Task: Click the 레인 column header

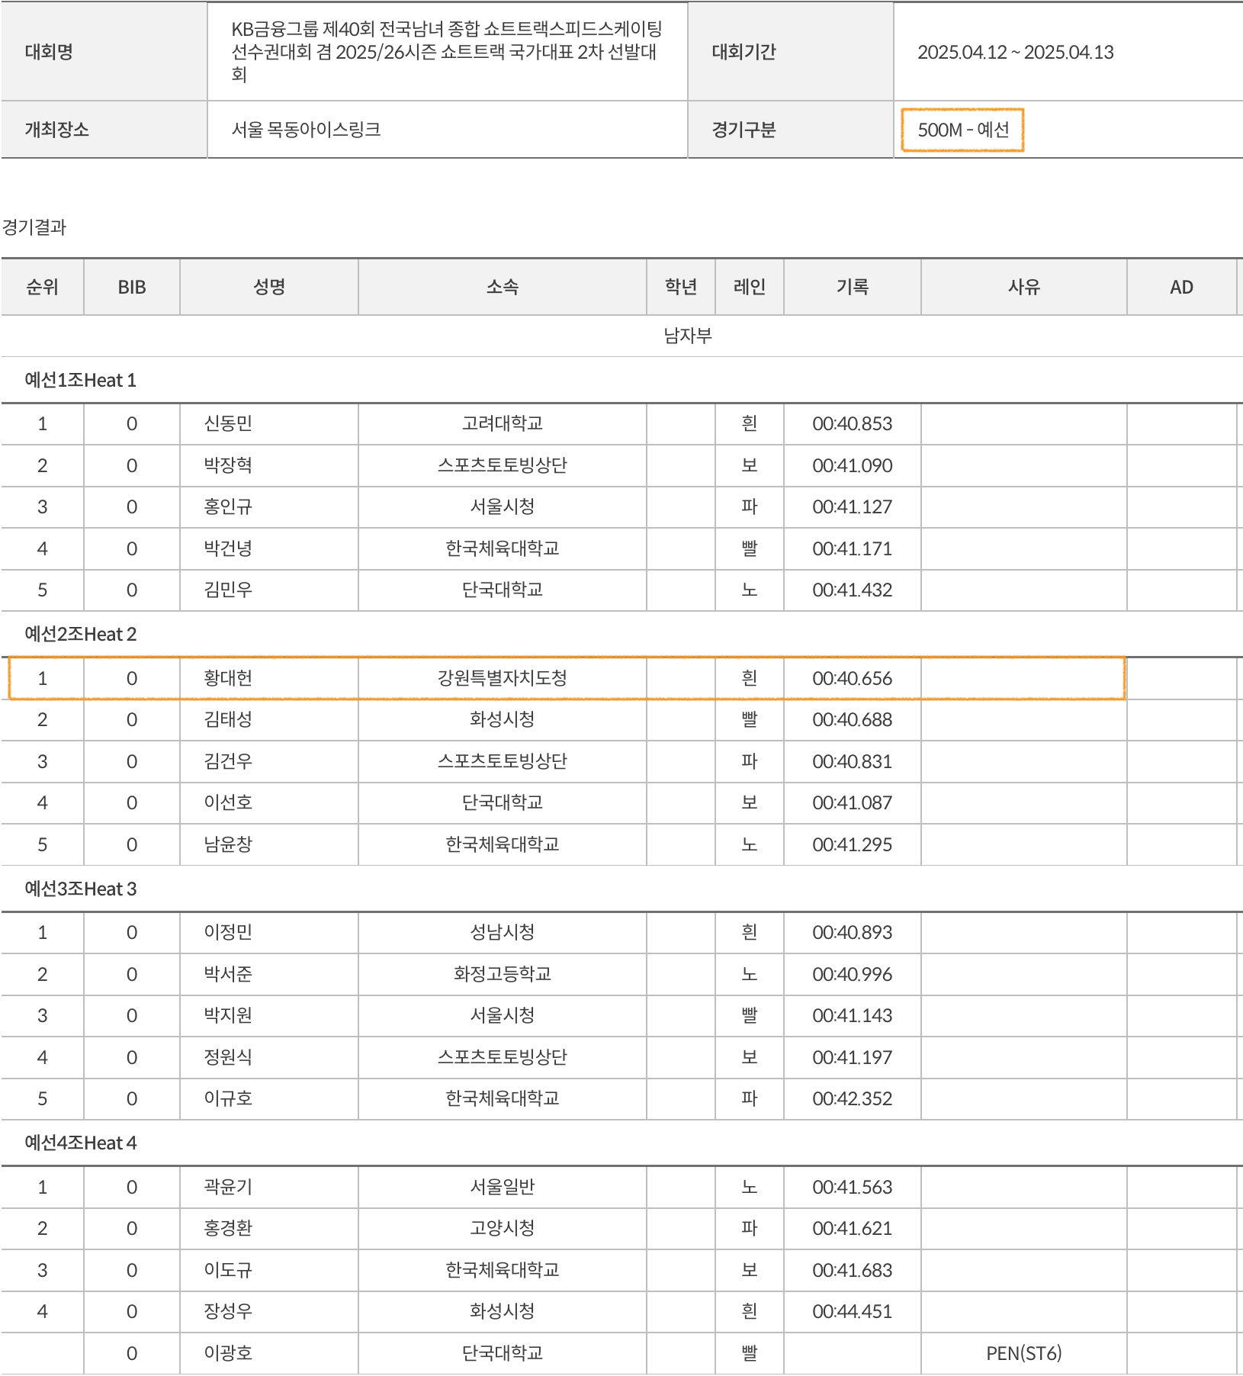Action: coord(749,287)
